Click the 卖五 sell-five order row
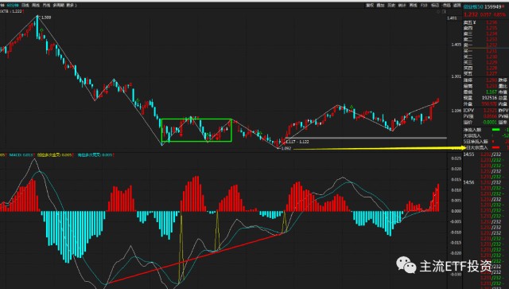 pos(486,22)
